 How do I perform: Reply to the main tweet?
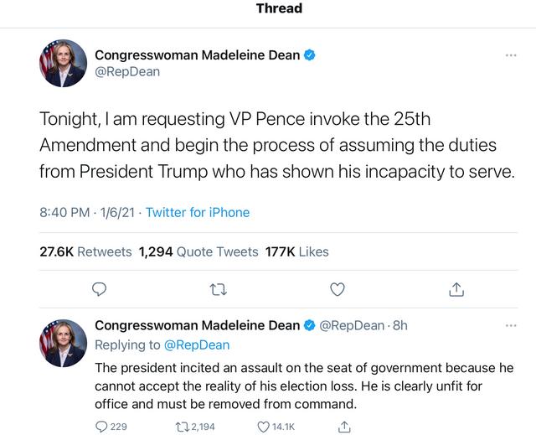(x=99, y=289)
